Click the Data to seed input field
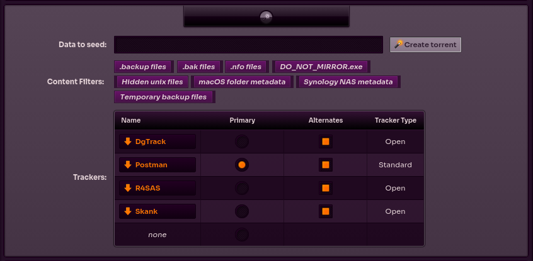533x261 pixels. 248,45
